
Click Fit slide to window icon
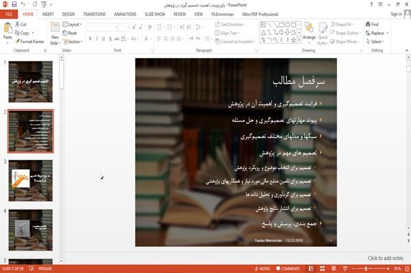[407, 269]
